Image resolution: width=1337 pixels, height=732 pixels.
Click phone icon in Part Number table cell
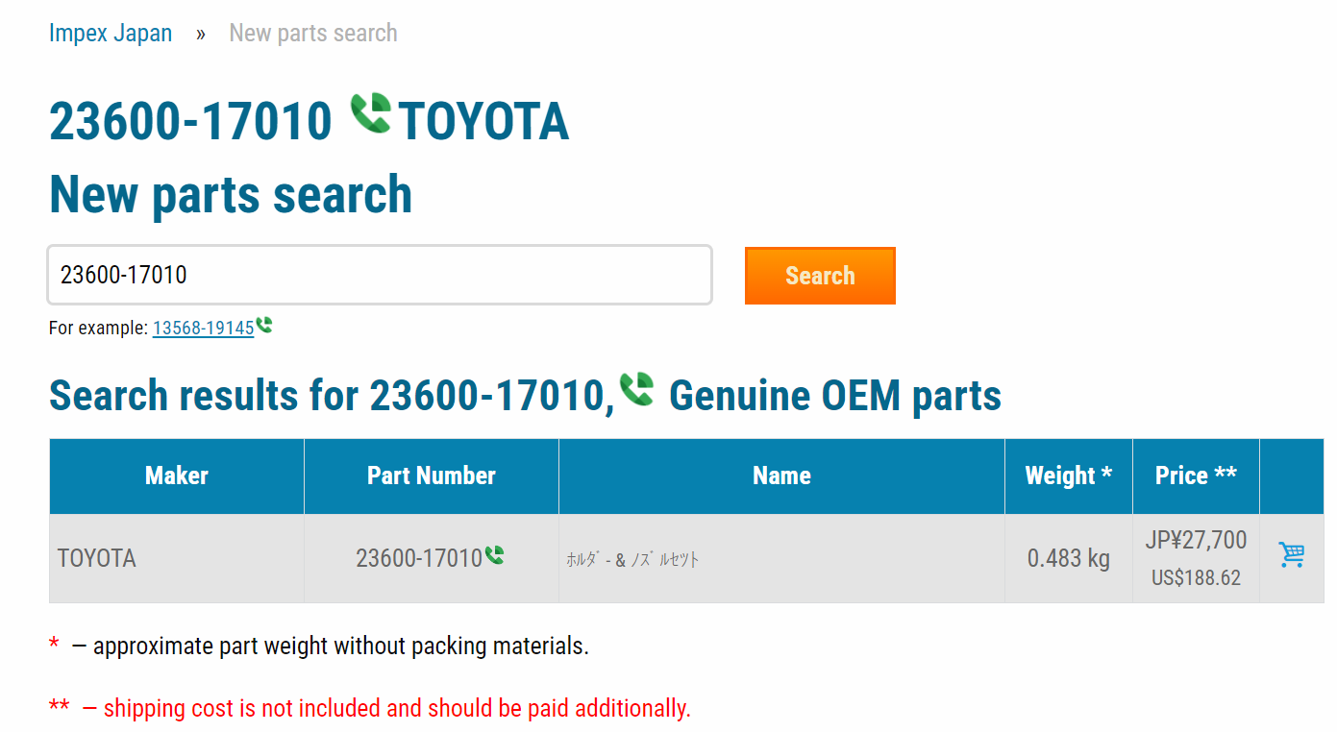click(x=494, y=554)
